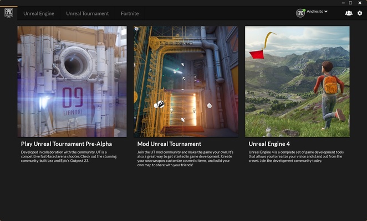The width and height of the screenshot is (367, 221).
Task: Close the launcher window
Action: point(360,3)
